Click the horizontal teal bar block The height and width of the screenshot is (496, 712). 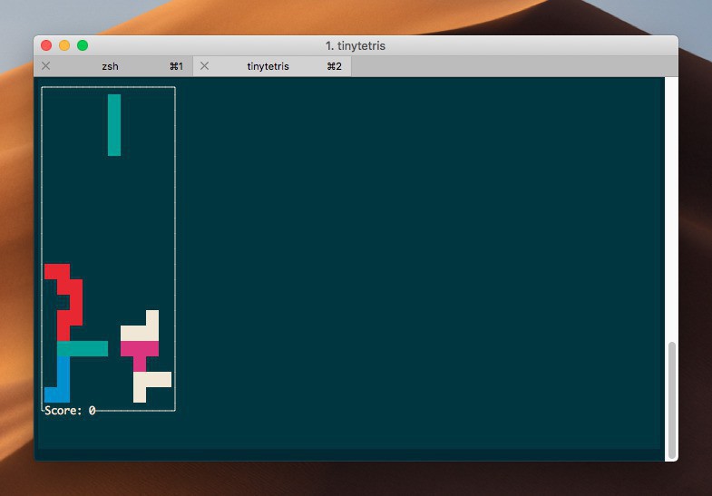point(83,348)
